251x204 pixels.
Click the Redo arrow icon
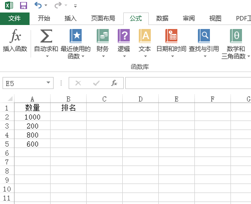click(x=58, y=5)
